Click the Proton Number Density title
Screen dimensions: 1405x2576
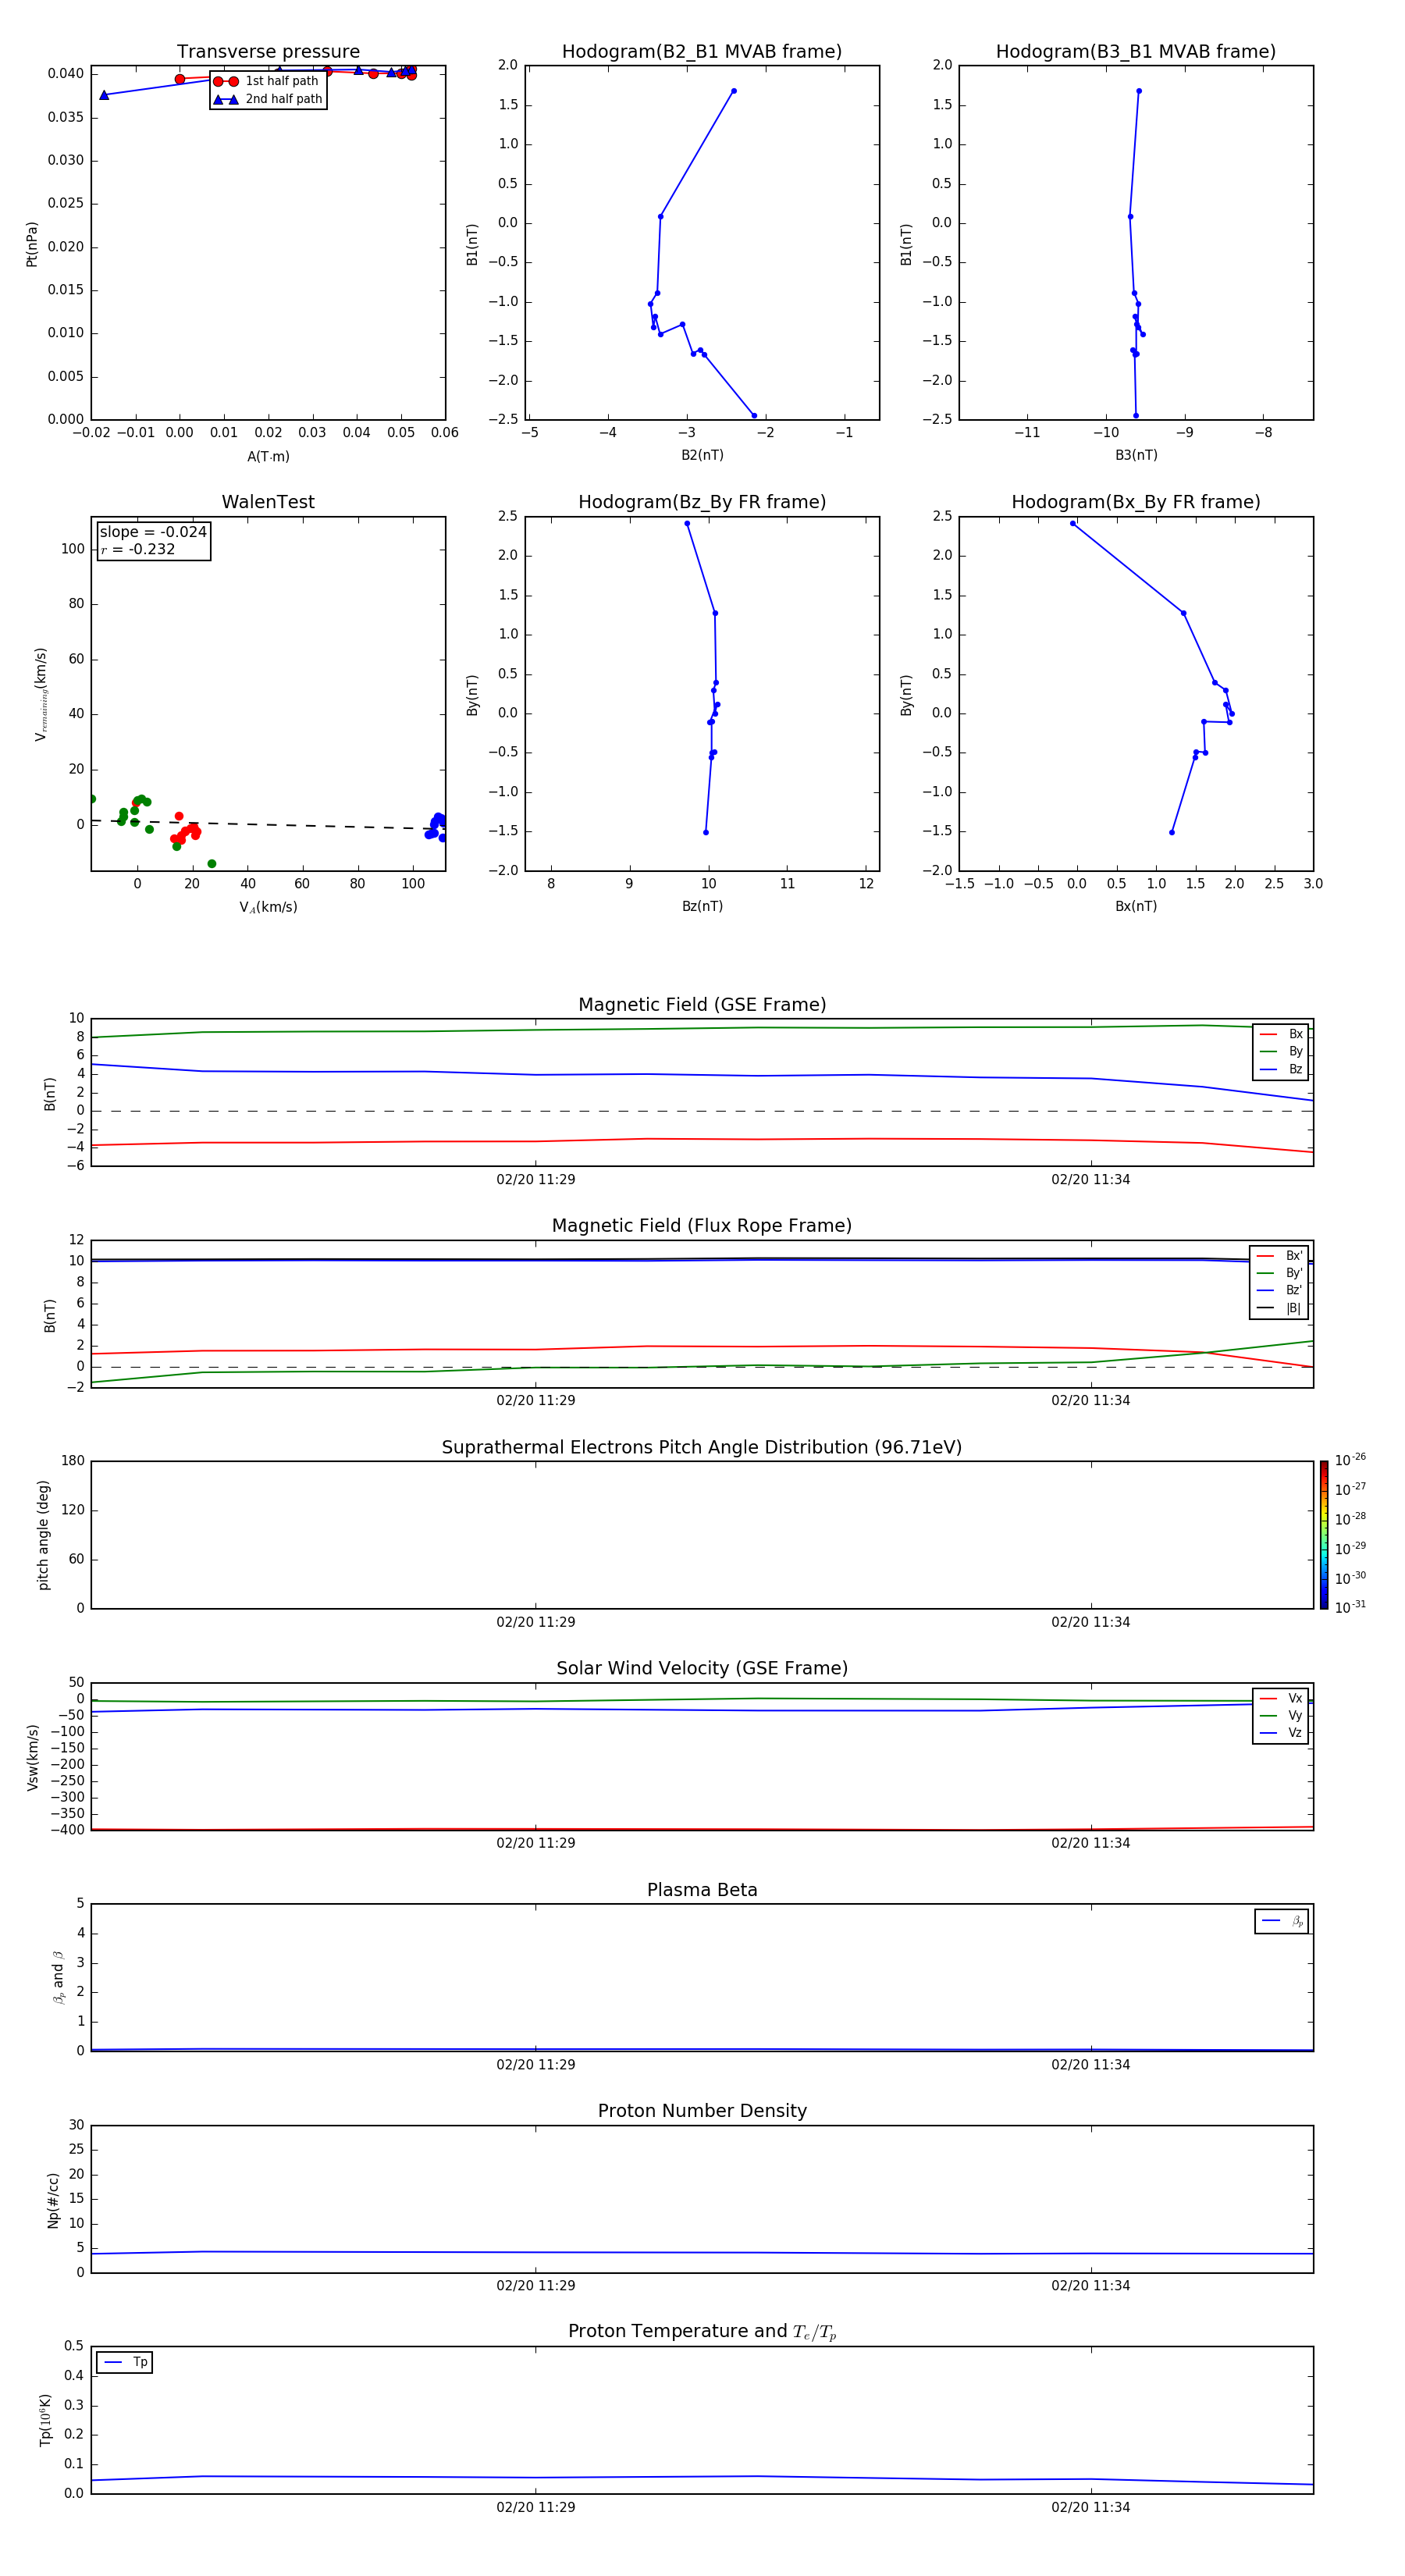pyautogui.click(x=701, y=2111)
